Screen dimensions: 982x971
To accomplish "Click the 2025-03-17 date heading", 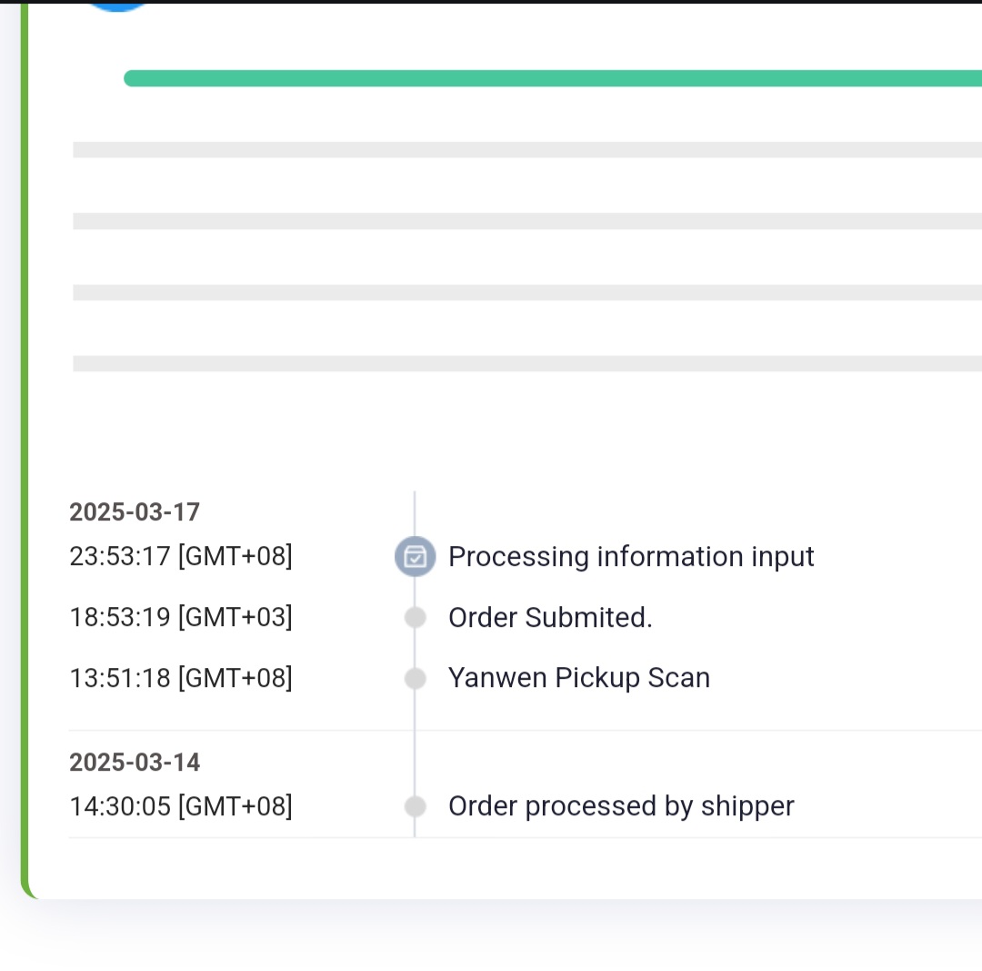I will click(135, 511).
